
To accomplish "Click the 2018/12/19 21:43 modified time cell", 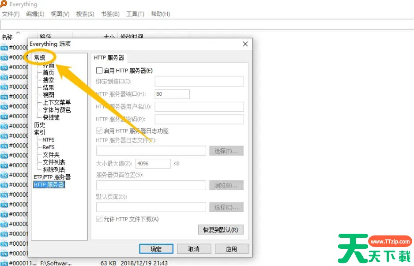I will pyautogui.click(x=144, y=263).
